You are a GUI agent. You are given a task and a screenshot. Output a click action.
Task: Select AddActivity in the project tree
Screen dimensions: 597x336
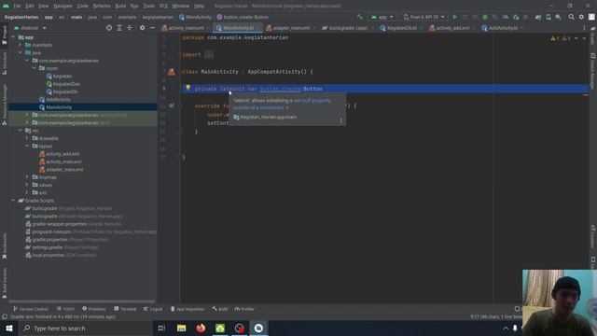point(58,100)
